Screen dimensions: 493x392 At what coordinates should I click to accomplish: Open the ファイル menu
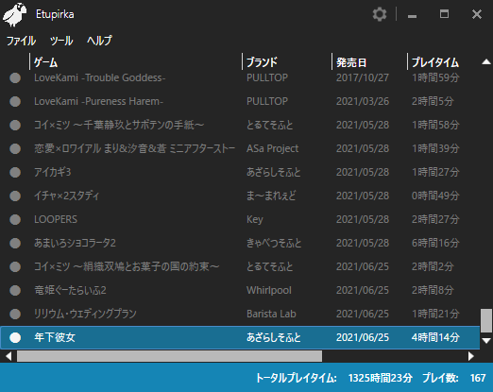coord(21,41)
